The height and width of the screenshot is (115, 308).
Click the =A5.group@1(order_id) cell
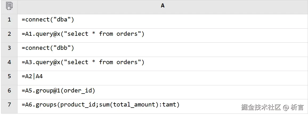(x=58, y=91)
